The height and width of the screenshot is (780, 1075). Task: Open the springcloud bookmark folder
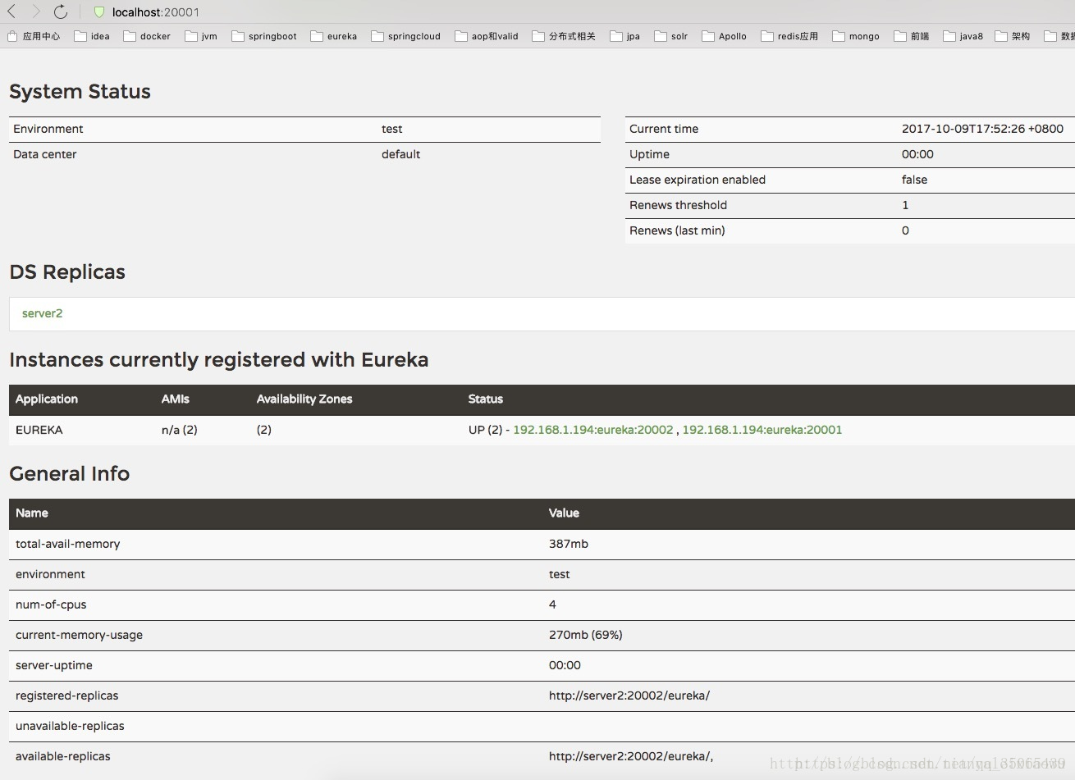406,36
